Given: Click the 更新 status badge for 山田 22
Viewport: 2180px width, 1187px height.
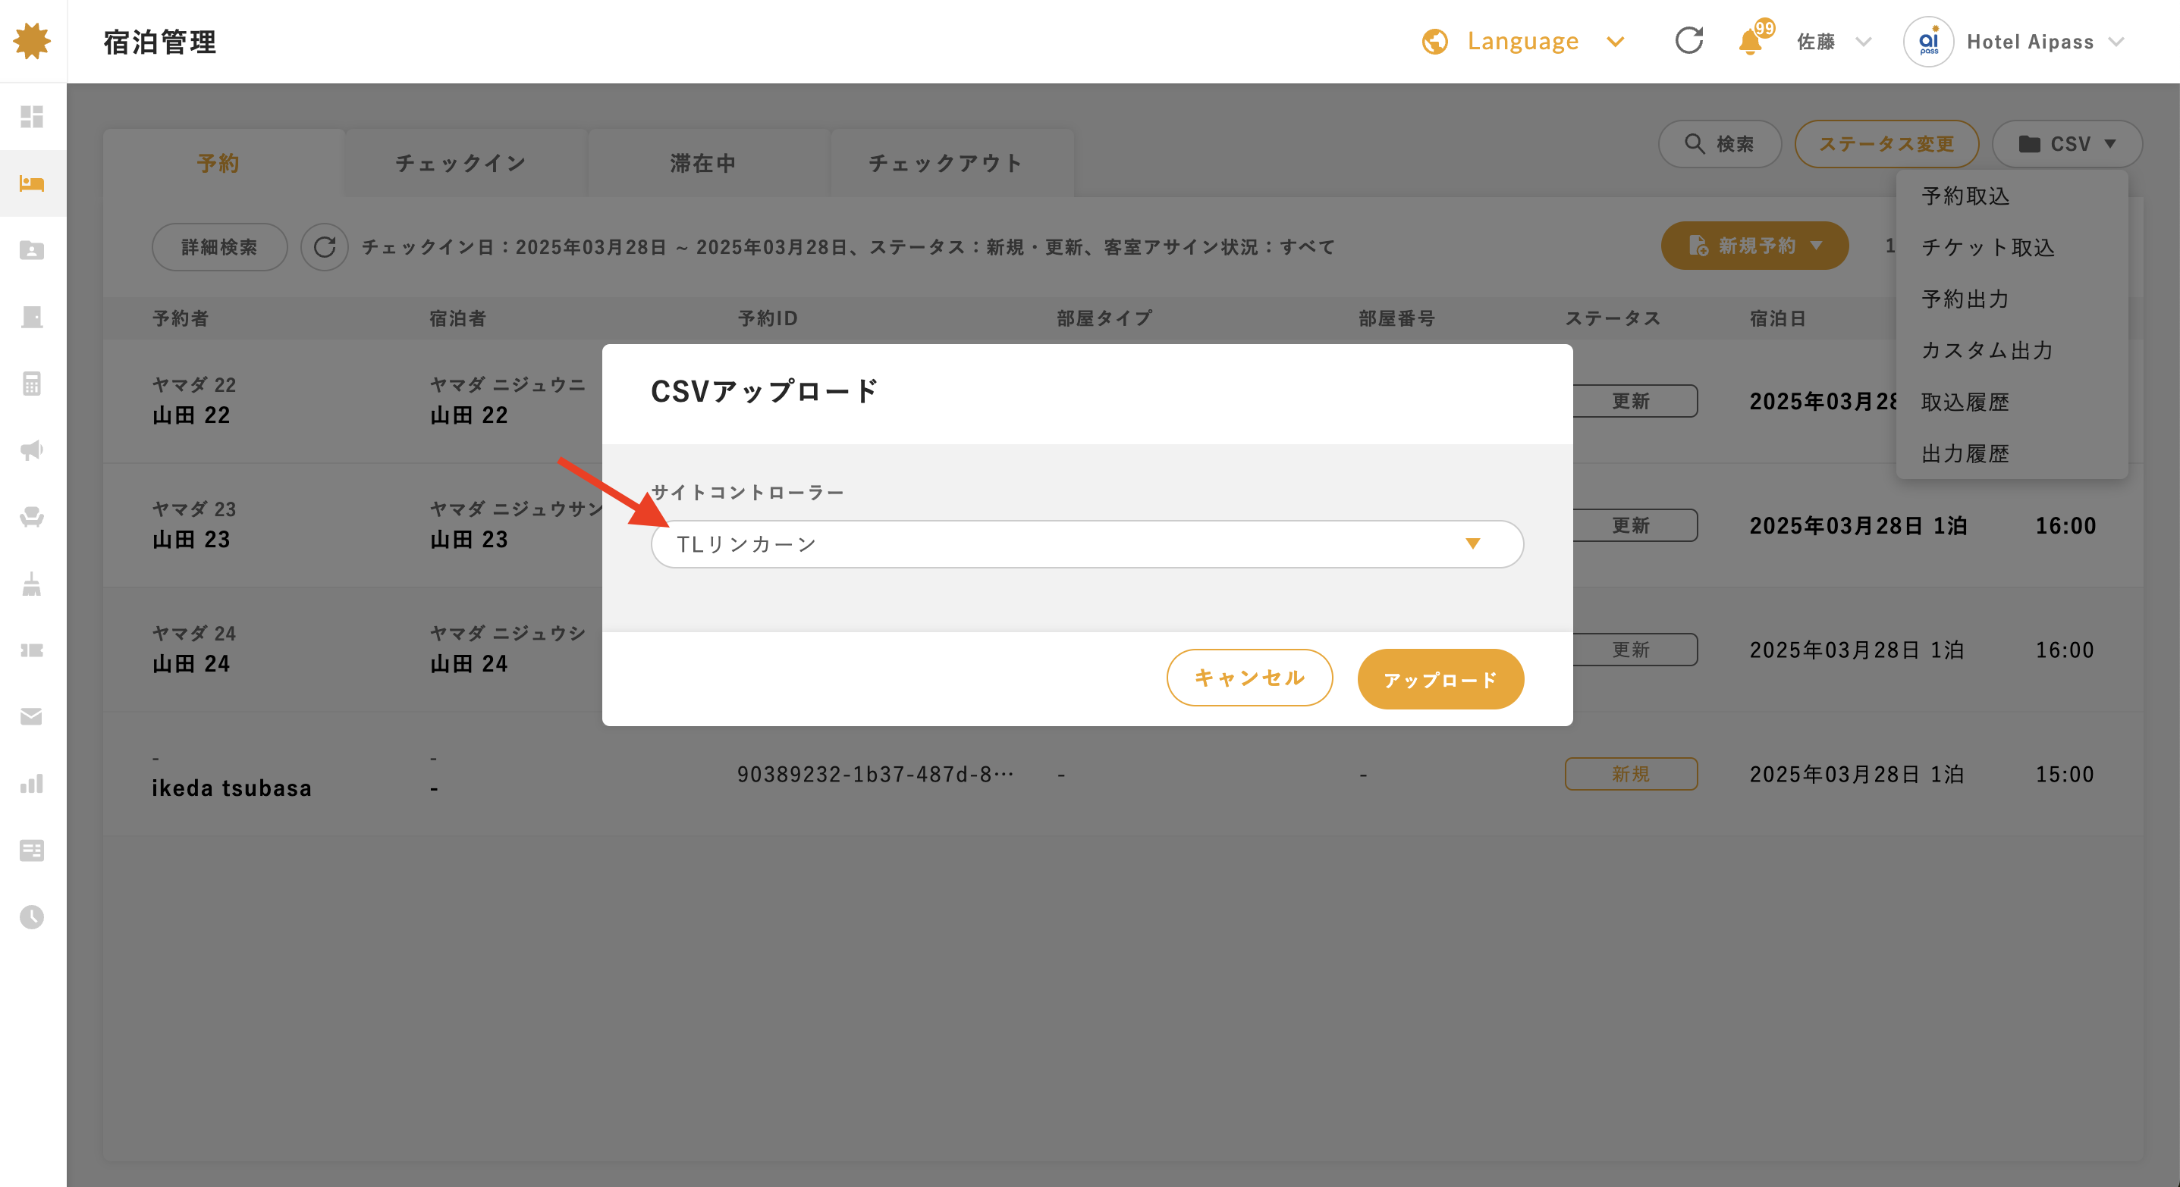Looking at the screenshot, I should pos(1634,401).
